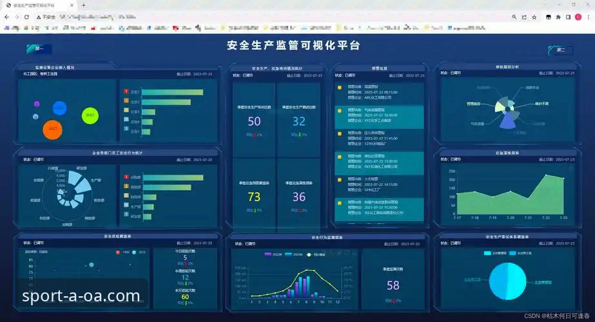Open the extensions puzzle icon
Screen dimensions: 595x322
(558, 17)
